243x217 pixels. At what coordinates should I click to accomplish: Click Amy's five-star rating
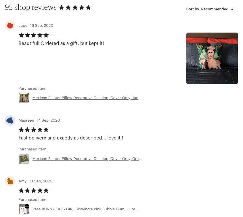(34, 190)
